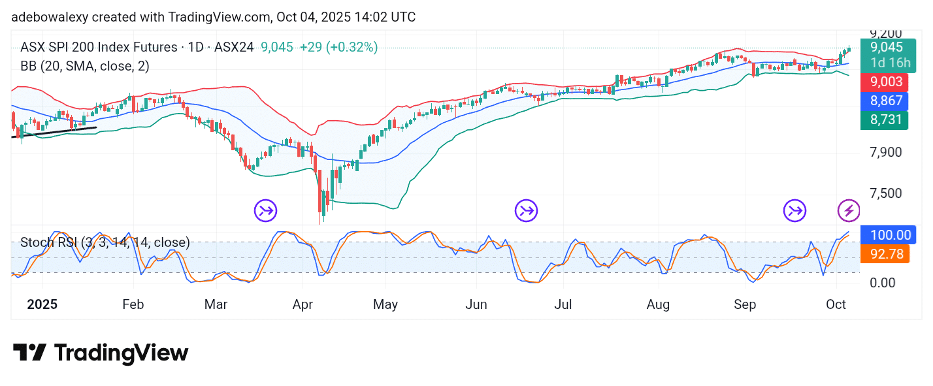The image size is (933, 386).
Task: Click the green 8,731 lower band label
Action: (x=883, y=120)
